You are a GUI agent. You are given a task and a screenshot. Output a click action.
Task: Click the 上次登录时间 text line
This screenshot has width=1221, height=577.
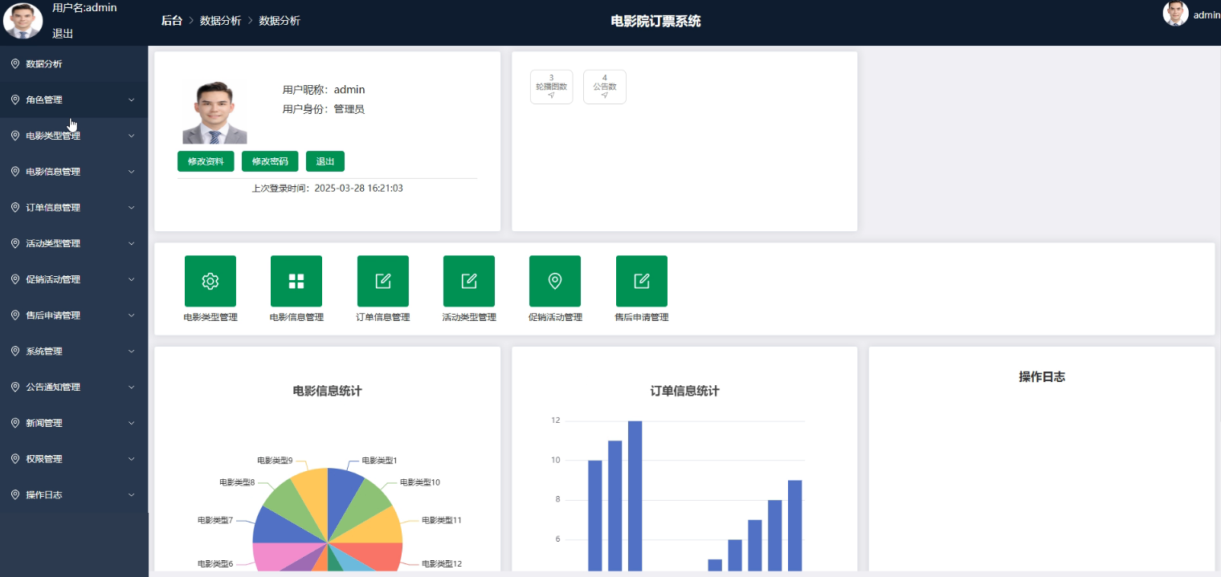pos(327,188)
